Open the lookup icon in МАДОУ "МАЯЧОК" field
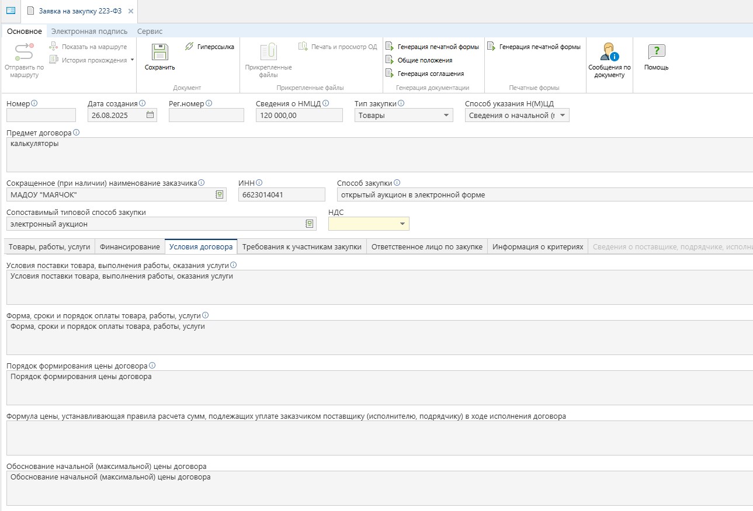This screenshot has width=753, height=511. (x=220, y=194)
